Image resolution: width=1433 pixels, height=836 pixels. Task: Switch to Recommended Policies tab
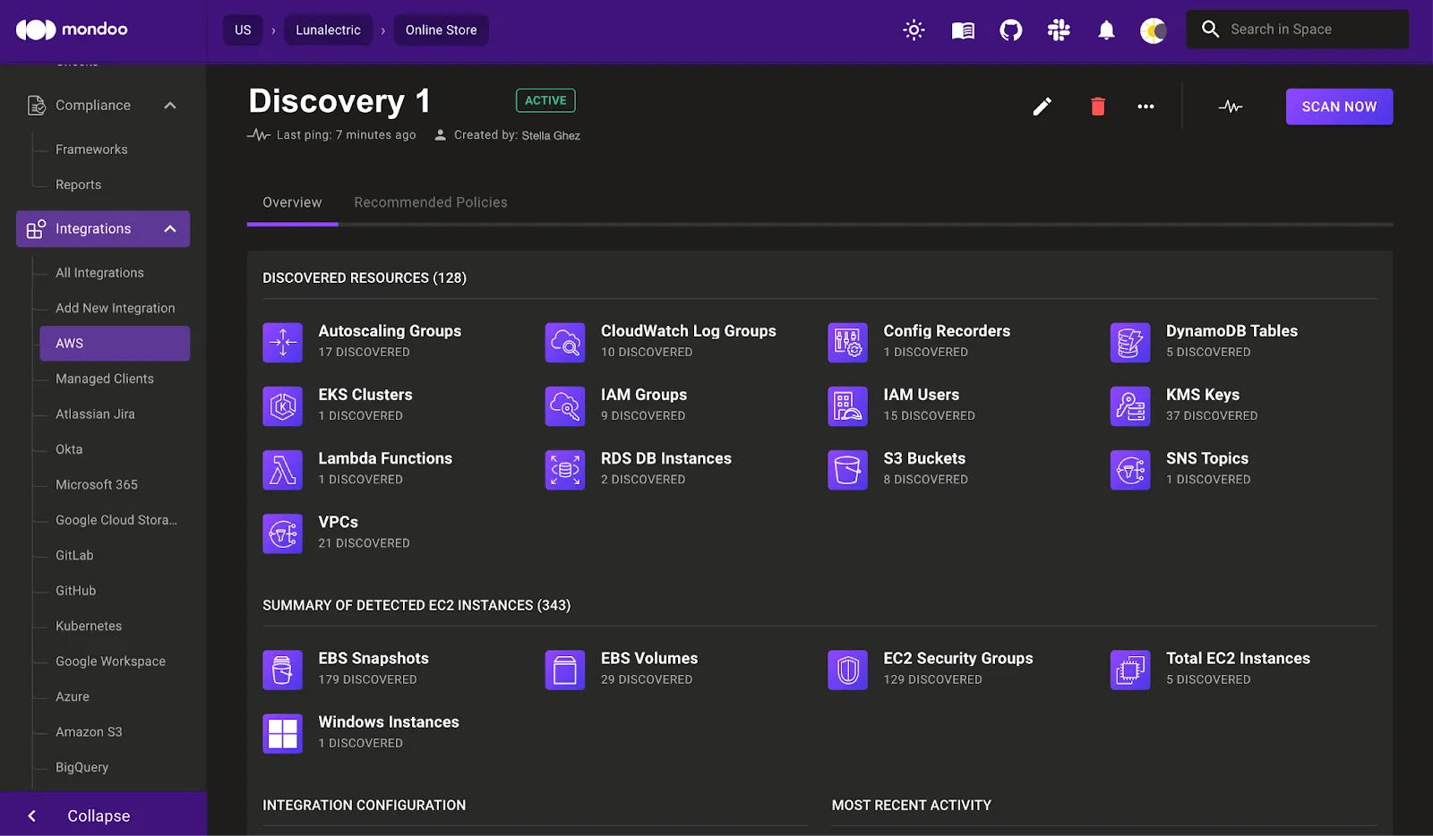pyautogui.click(x=431, y=202)
